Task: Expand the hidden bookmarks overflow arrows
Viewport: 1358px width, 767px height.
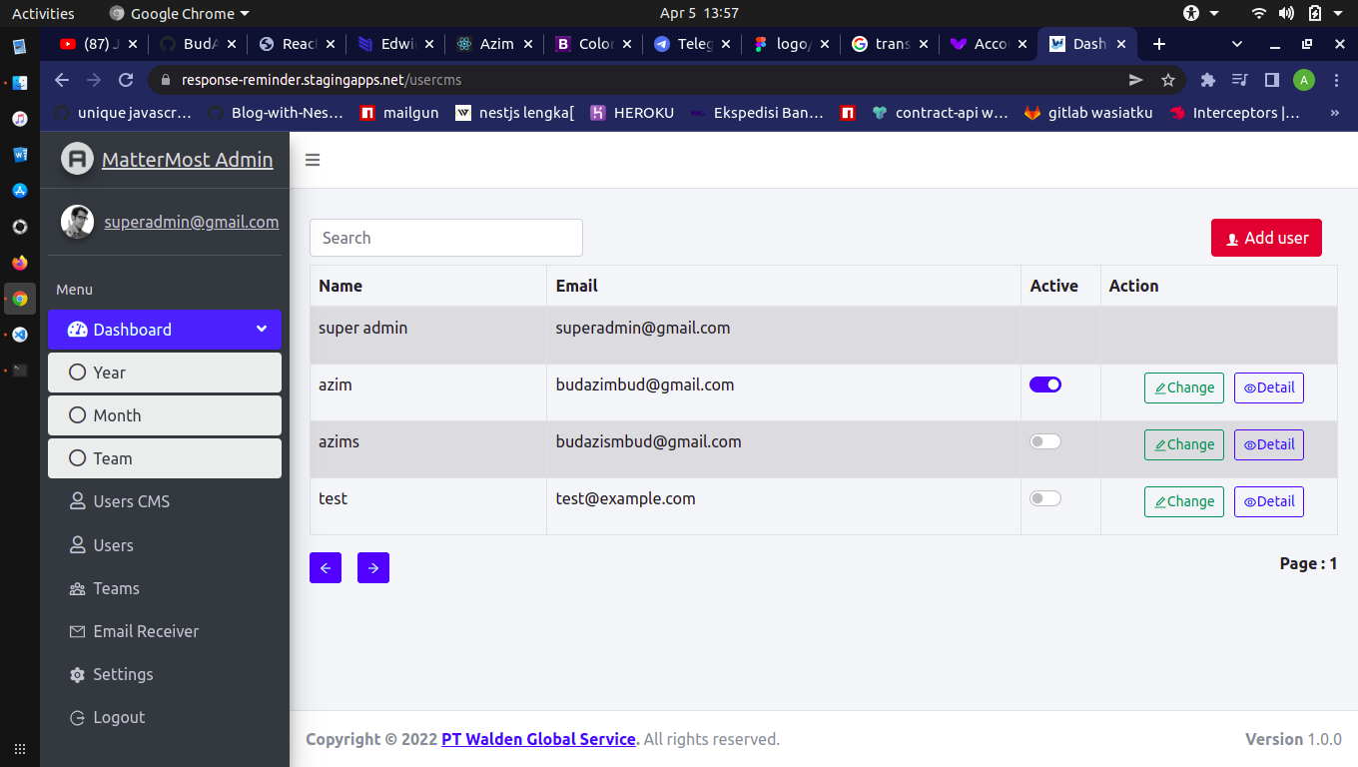Action: tap(1335, 113)
